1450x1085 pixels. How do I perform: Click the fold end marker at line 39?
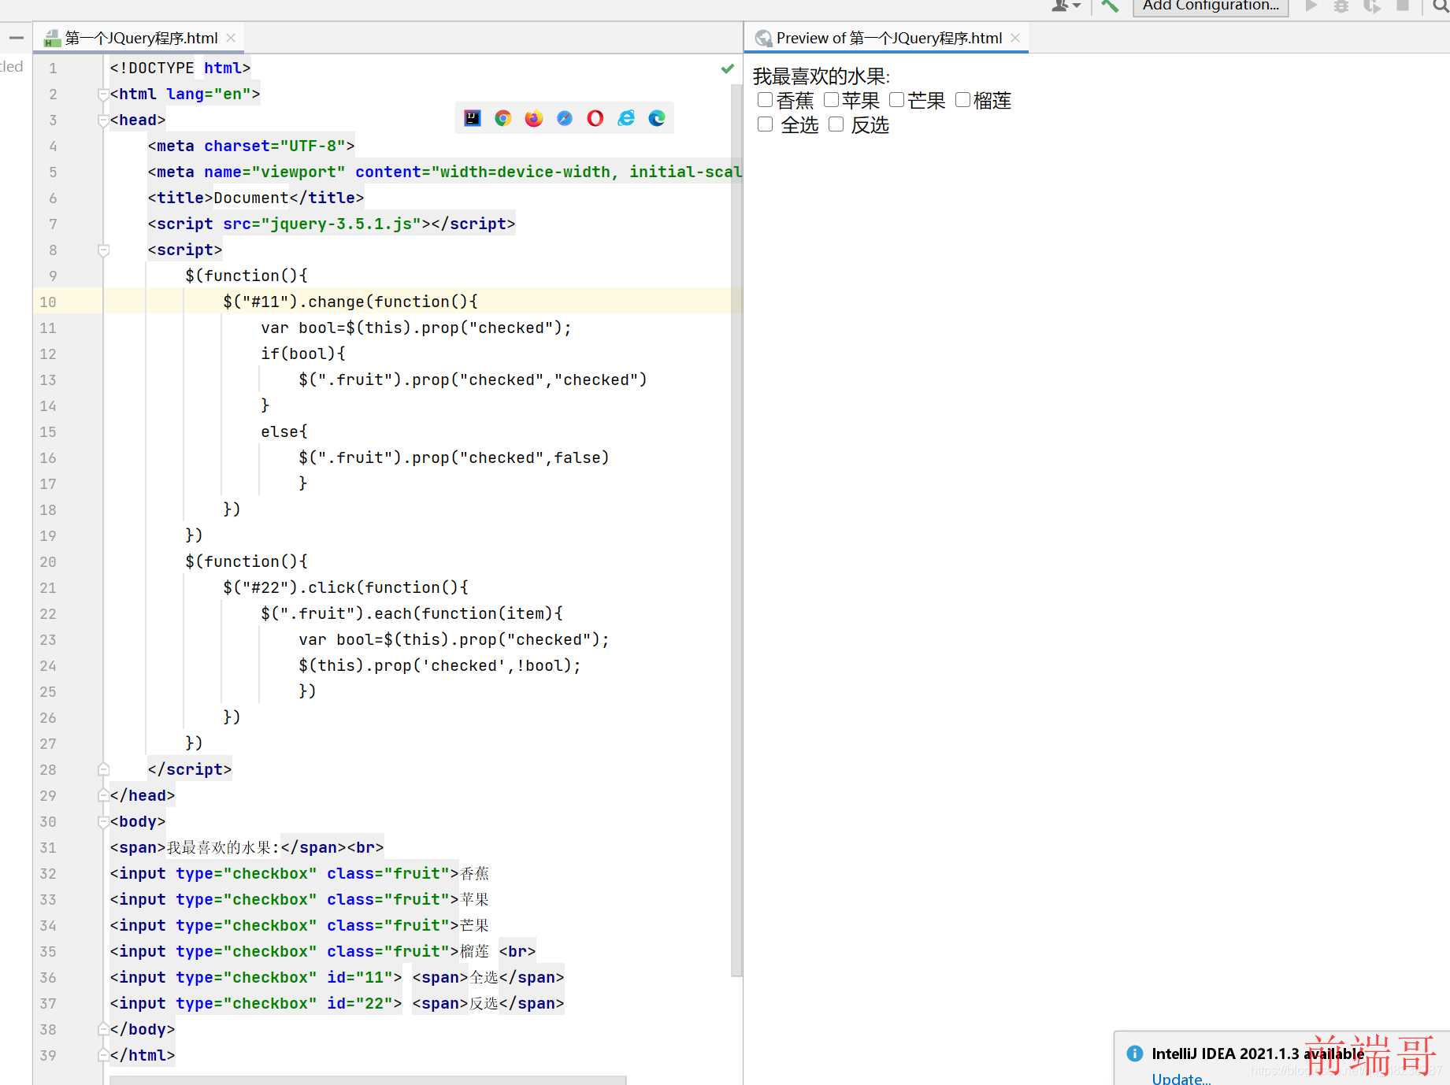[x=103, y=1055]
